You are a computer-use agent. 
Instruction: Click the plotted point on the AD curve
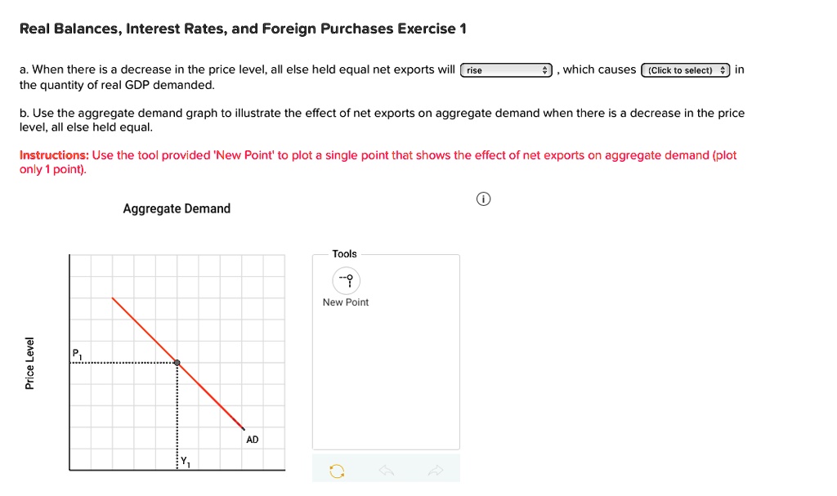[177, 361]
